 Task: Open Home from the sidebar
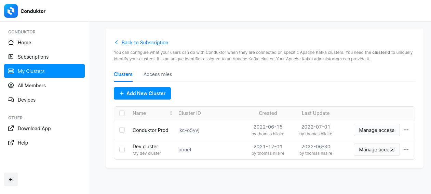[x=44, y=43]
